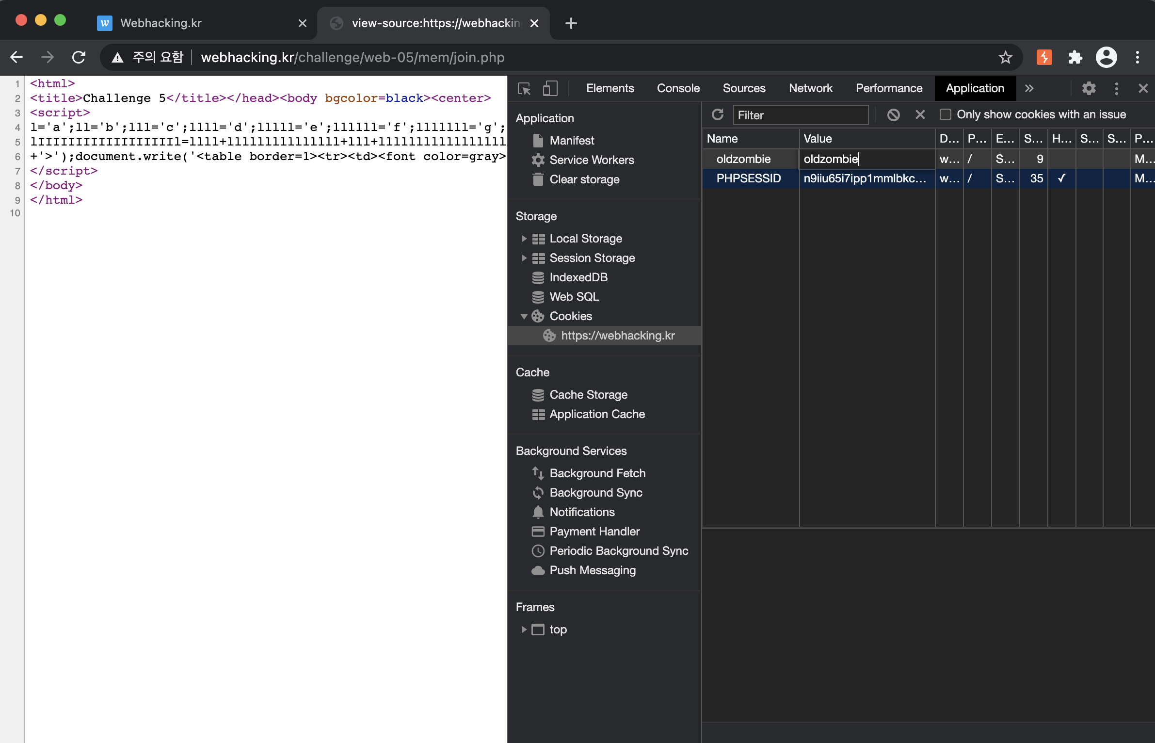Expand the top frame item

pyautogui.click(x=524, y=630)
